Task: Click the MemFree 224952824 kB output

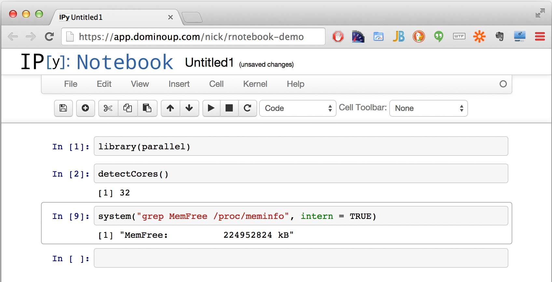Action: tap(196, 235)
